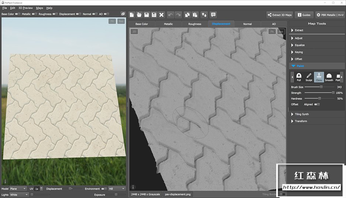Toggle Displacement map in 3D preview

tap(79, 14)
